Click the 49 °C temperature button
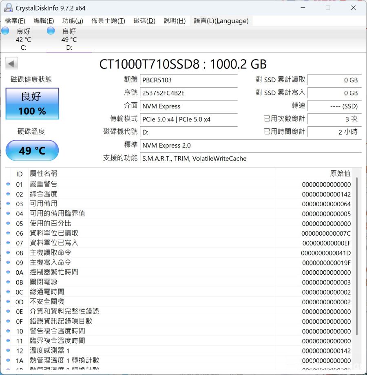 click(x=32, y=150)
